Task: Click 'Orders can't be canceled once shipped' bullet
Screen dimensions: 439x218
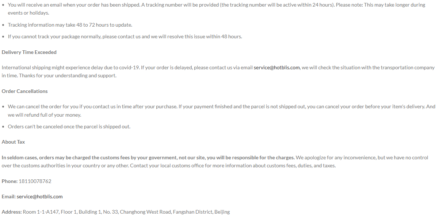Action: click(x=69, y=126)
